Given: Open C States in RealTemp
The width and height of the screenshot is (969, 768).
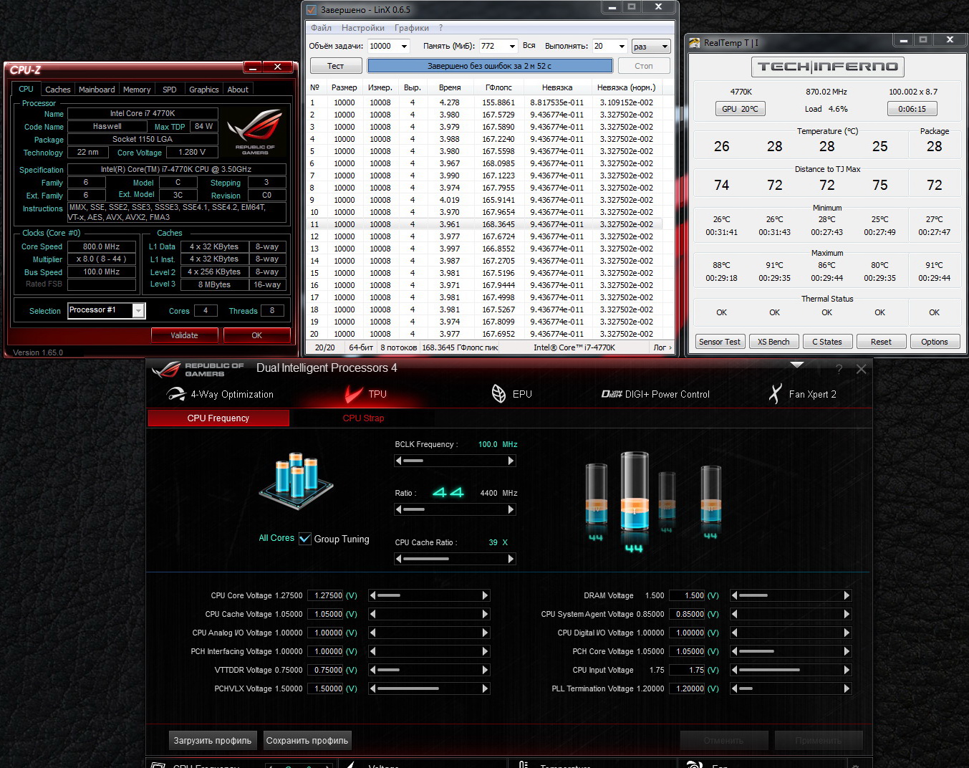Looking at the screenshot, I should [x=827, y=342].
